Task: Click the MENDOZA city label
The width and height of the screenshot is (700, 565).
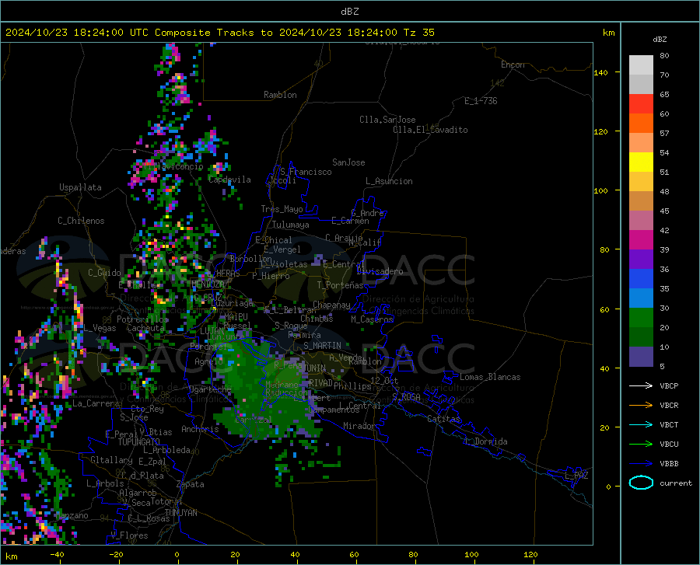Action: 208,284
